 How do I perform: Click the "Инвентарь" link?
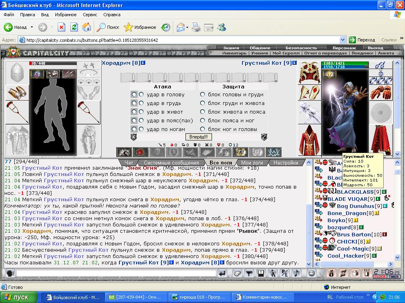click(x=234, y=53)
